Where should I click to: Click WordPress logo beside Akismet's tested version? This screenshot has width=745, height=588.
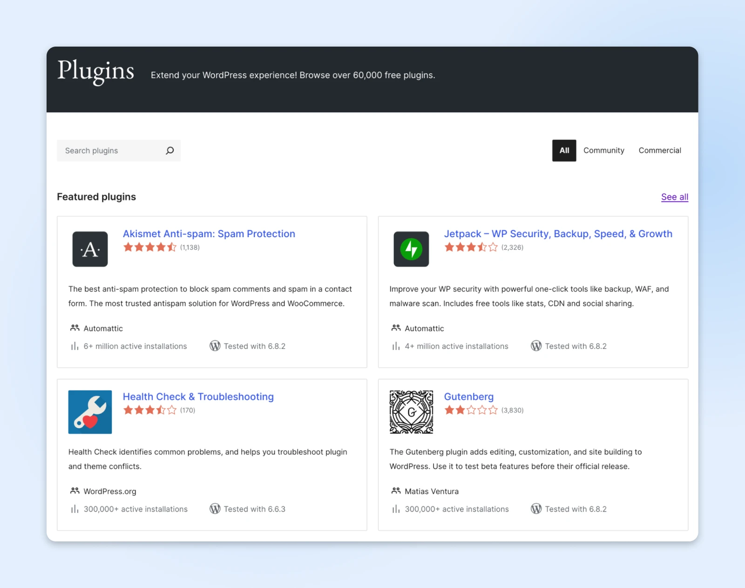point(215,346)
